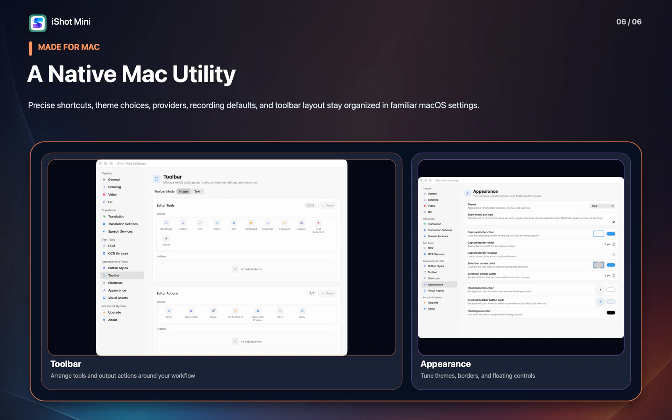The image size is (672, 420).
Task: Select Numbered tool icon in Editor Tools
Action: pyautogui.click(x=251, y=223)
